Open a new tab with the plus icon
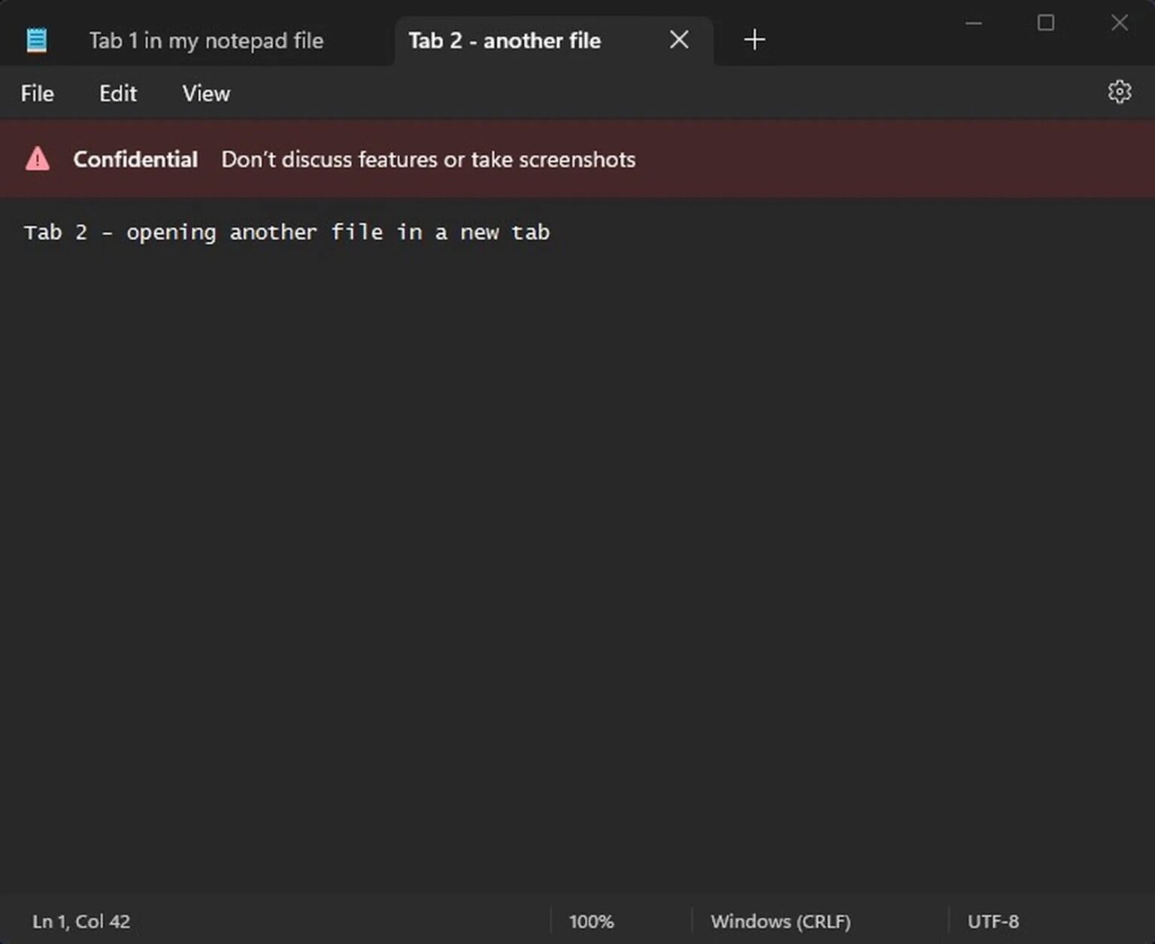The image size is (1155, 944). coord(753,39)
